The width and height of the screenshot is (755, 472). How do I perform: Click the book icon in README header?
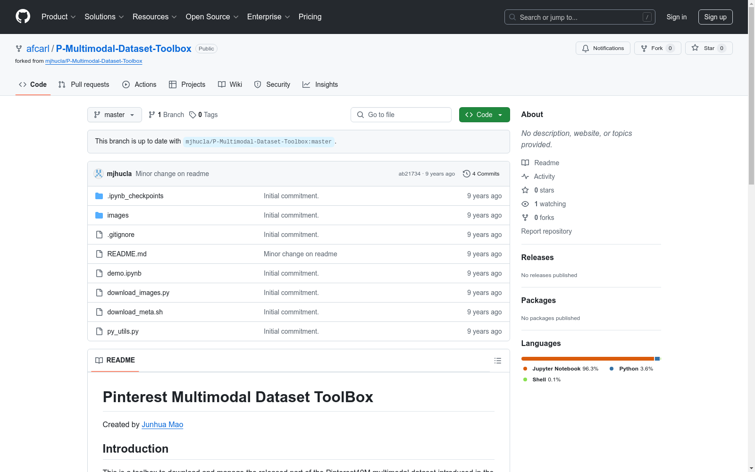coord(99,360)
